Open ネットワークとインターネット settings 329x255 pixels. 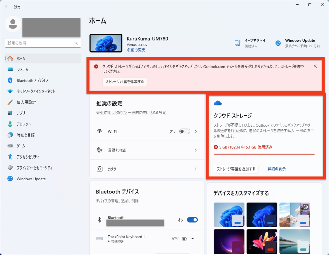tap(43, 91)
